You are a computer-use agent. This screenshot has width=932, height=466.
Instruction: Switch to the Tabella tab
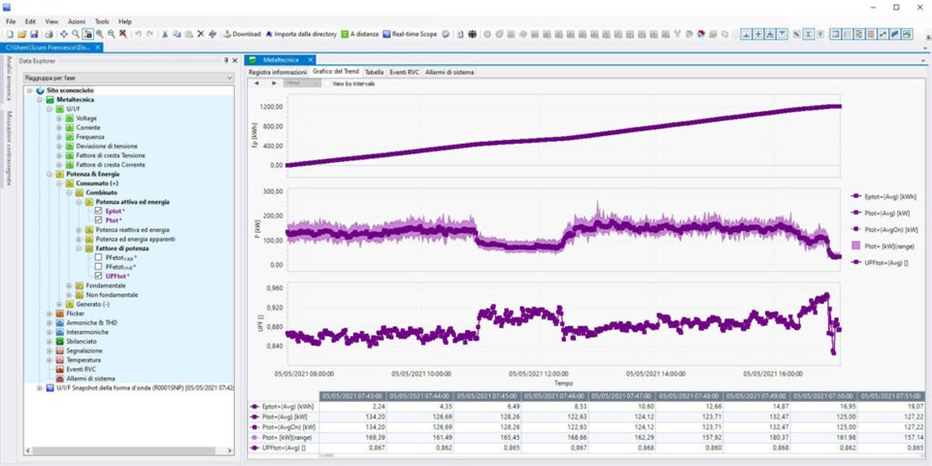tap(374, 72)
